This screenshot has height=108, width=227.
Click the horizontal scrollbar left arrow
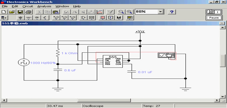point(4,100)
